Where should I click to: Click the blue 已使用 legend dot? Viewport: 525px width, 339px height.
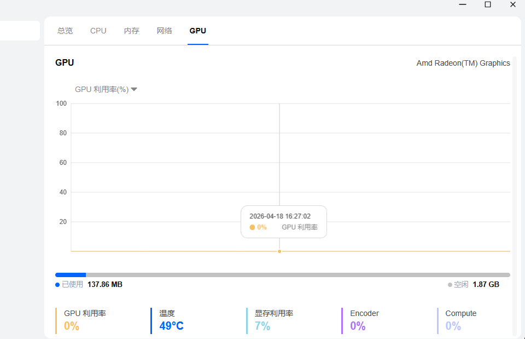tap(57, 285)
